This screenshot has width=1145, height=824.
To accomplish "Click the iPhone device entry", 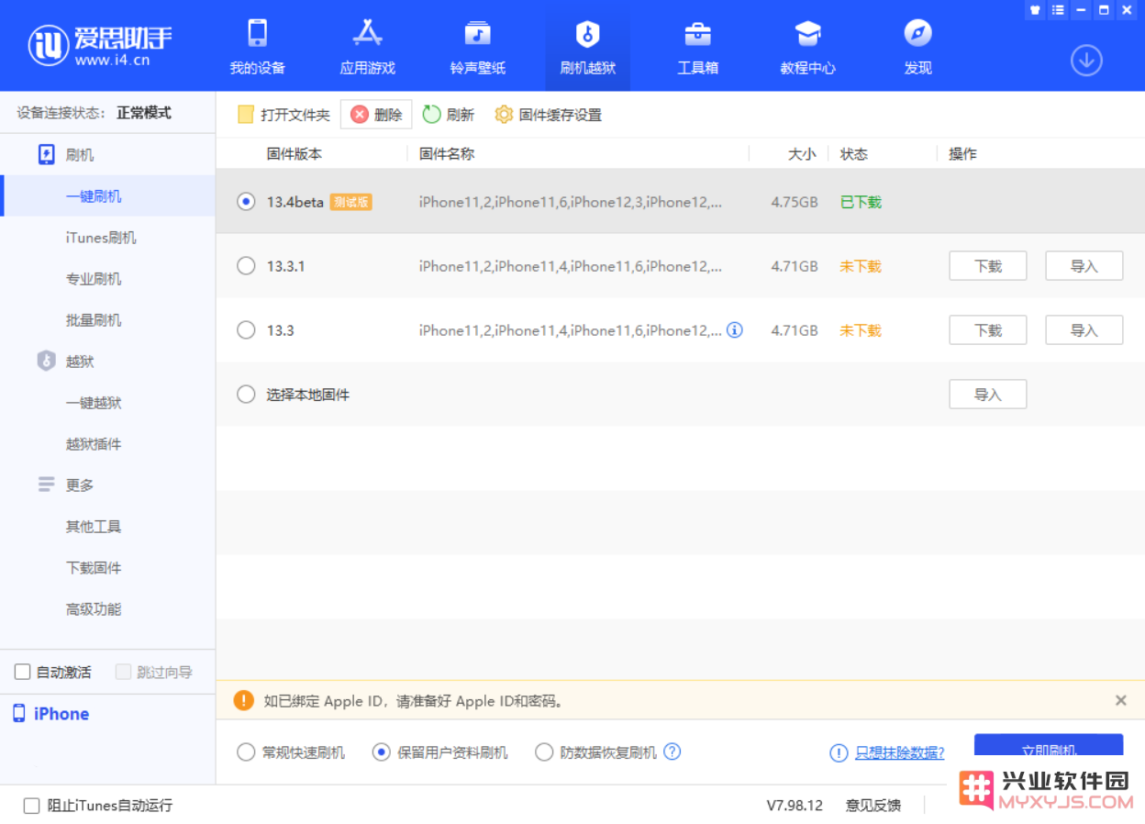I will point(51,714).
